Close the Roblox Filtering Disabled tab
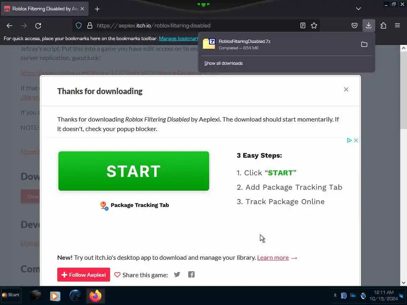 click(x=82, y=9)
